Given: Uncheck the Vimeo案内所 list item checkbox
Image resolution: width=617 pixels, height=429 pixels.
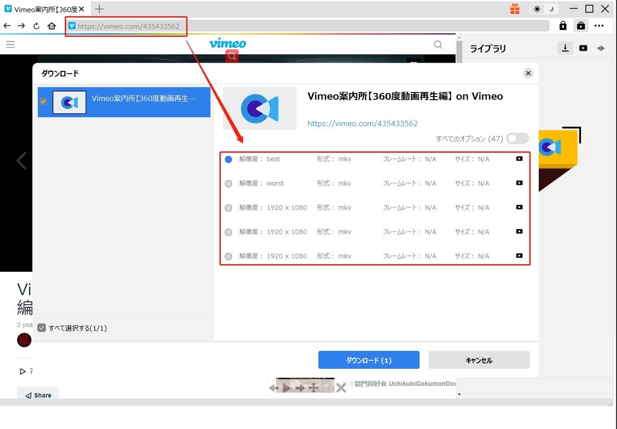Looking at the screenshot, I should [43, 102].
